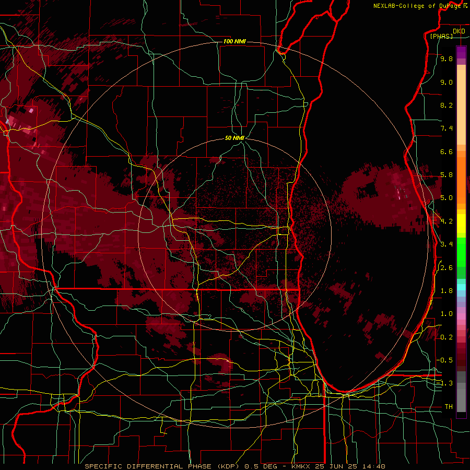Click the DKD legend heading
The image size is (470, 470).
[459, 31]
